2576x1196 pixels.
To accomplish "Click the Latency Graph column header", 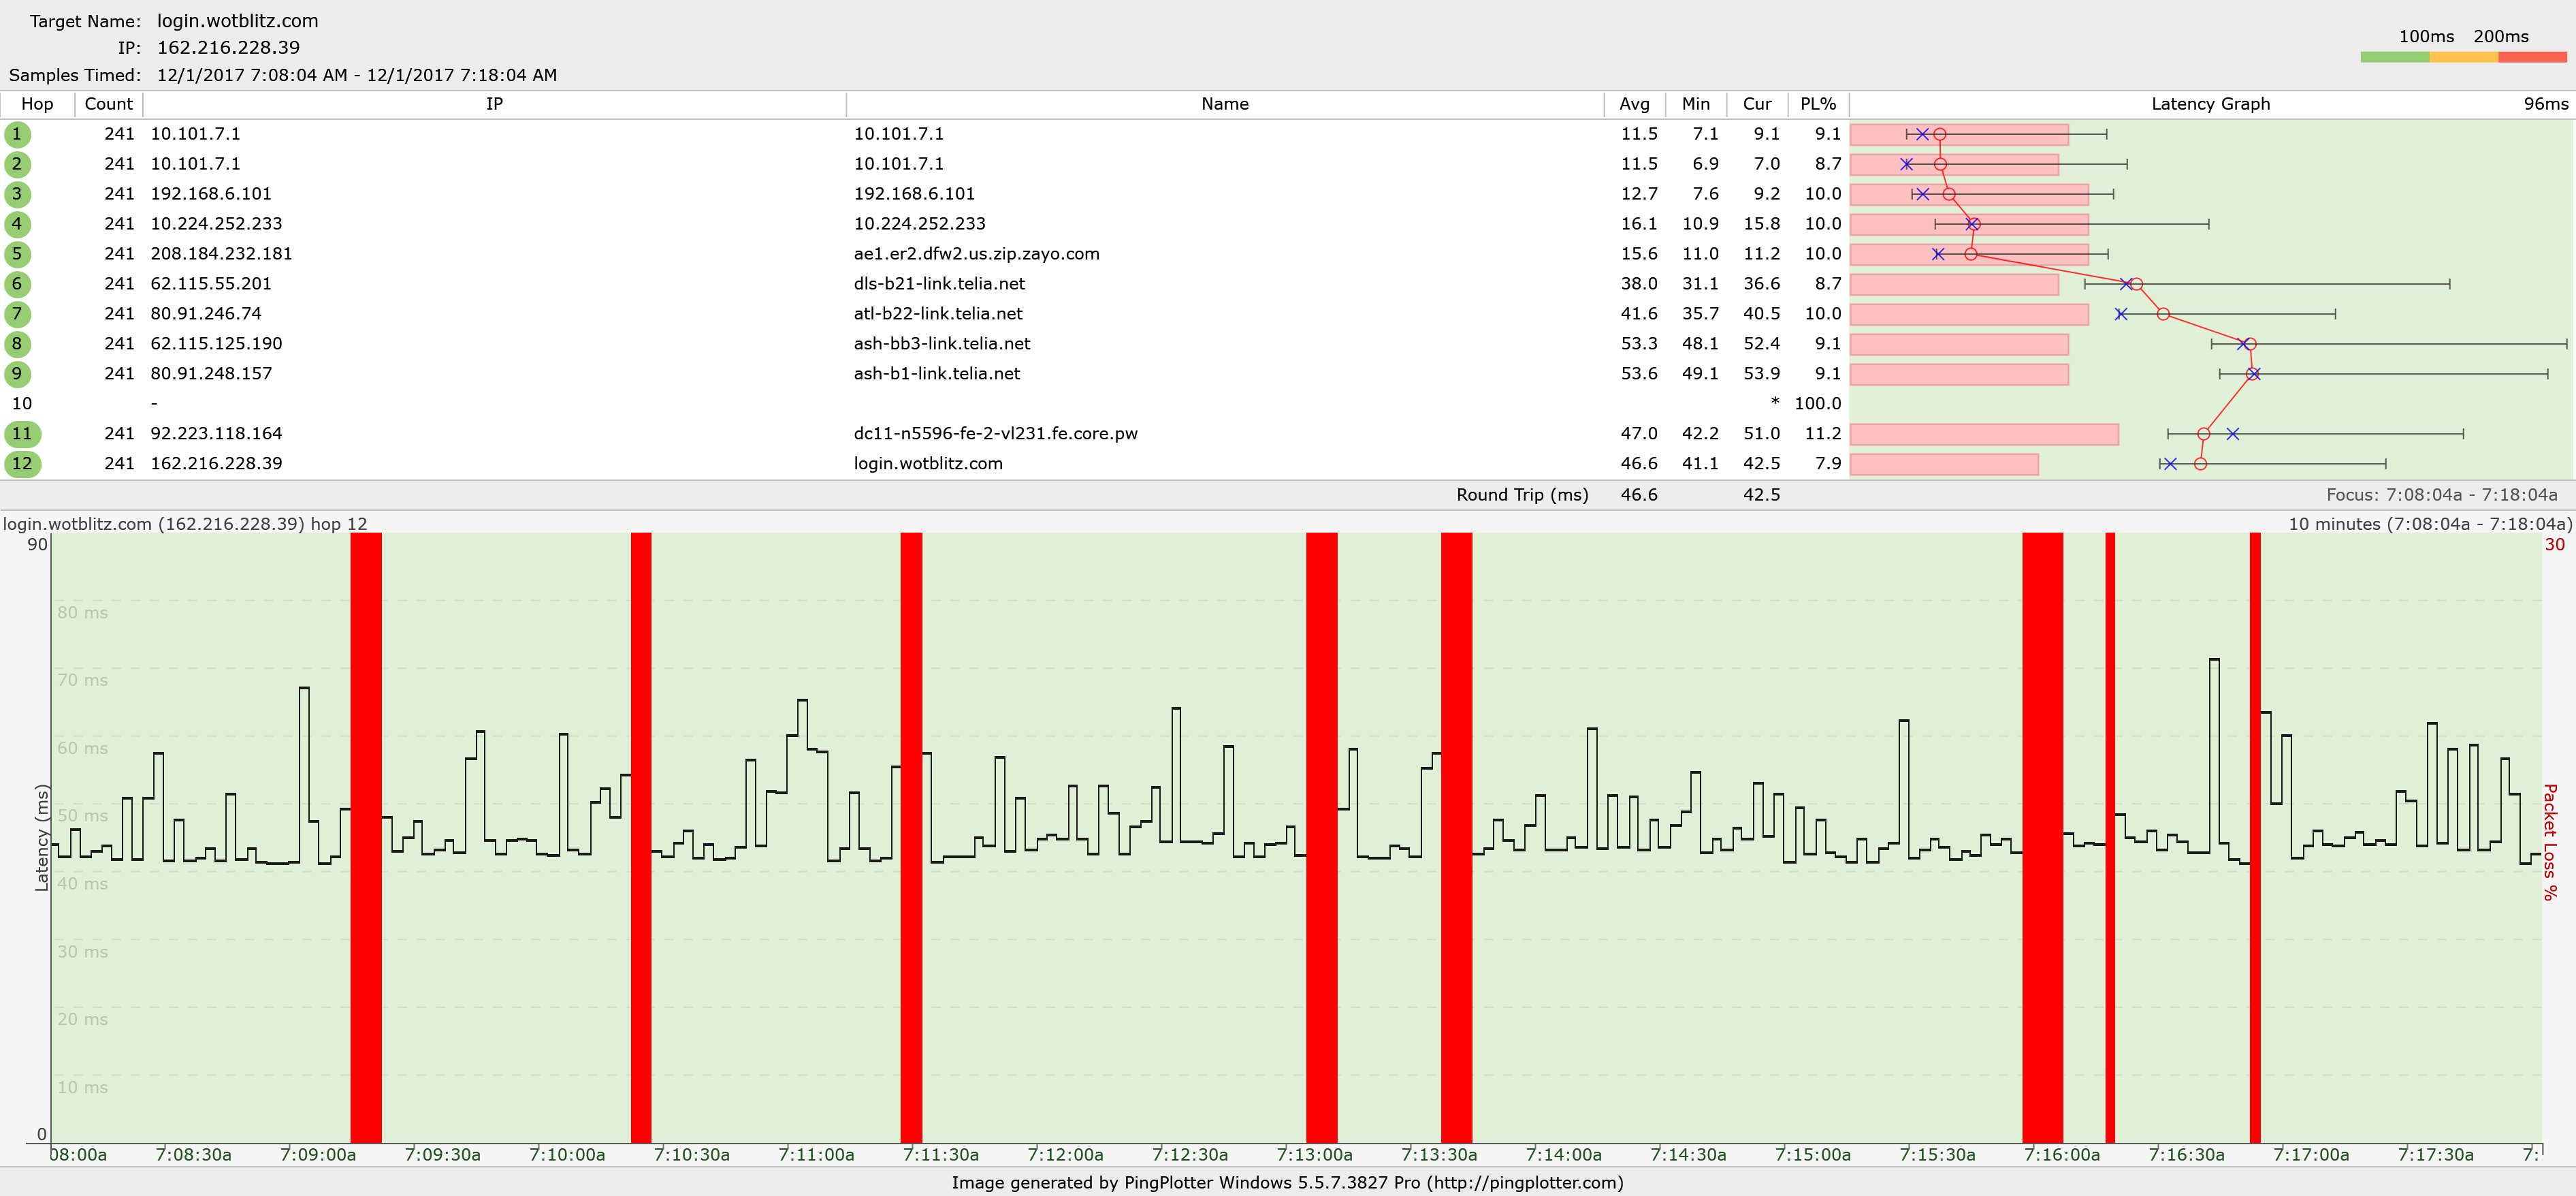I will [x=2210, y=104].
